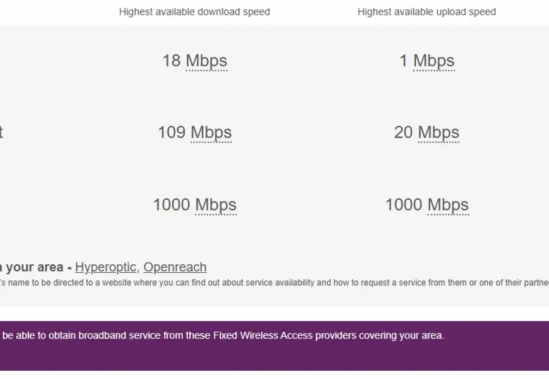
Task: Select the number 109 download value
Action: [x=171, y=132]
